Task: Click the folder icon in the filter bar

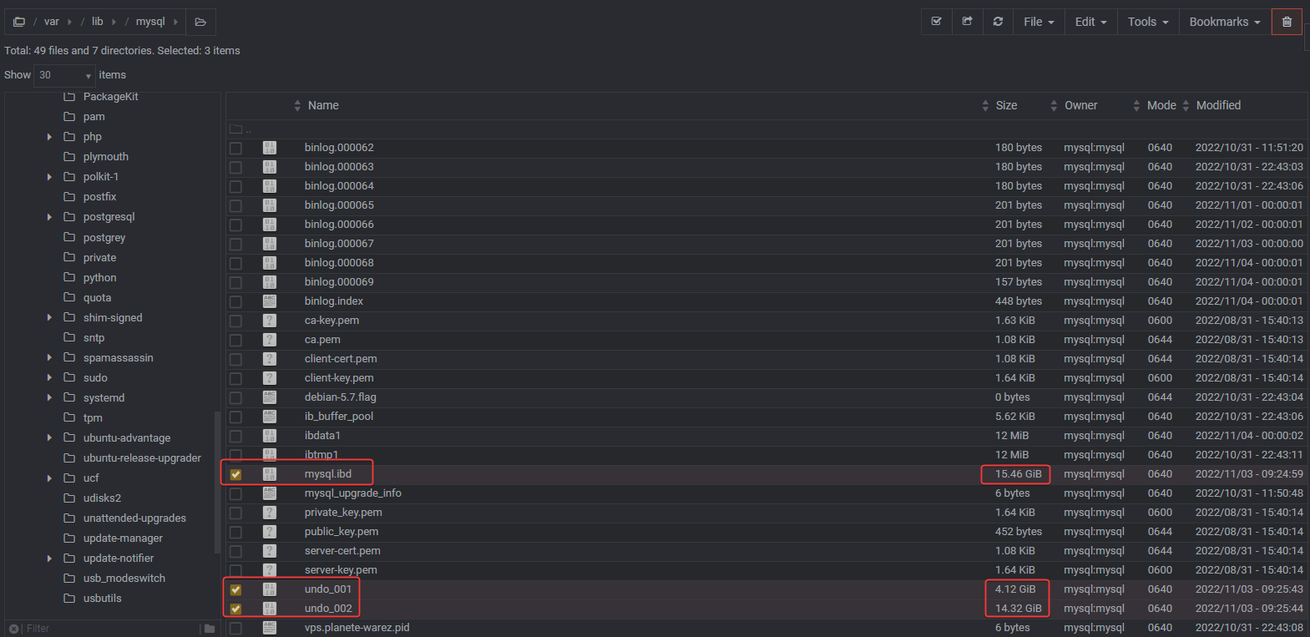Action: click(210, 629)
